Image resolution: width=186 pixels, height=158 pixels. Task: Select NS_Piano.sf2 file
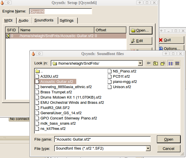click(x=125, y=71)
